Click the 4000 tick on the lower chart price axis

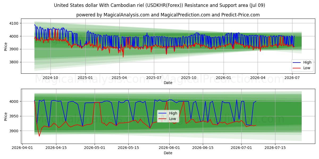(x=14, y=101)
